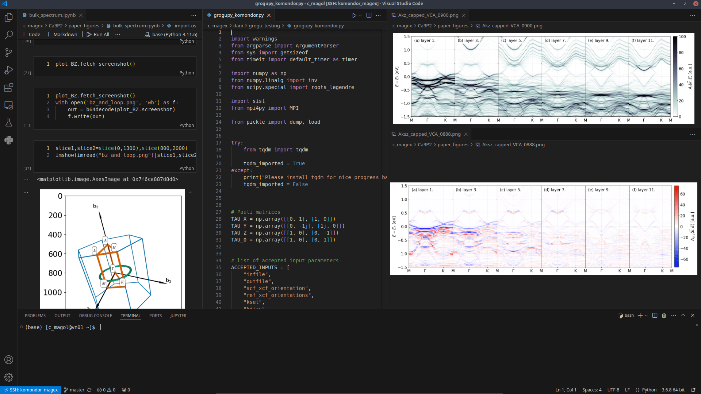The height and width of the screenshot is (394, 701).
Task: Open Remote Explorer view in activity bar
Action: coord(9,105)
